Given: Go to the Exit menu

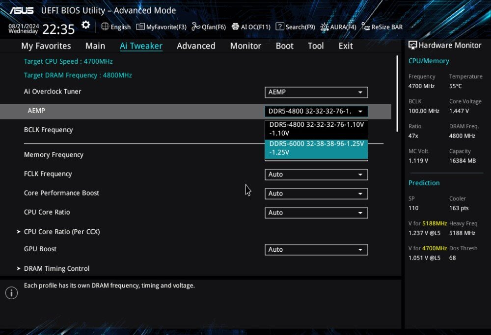Looking at the screenshot, I should (346, 46).
